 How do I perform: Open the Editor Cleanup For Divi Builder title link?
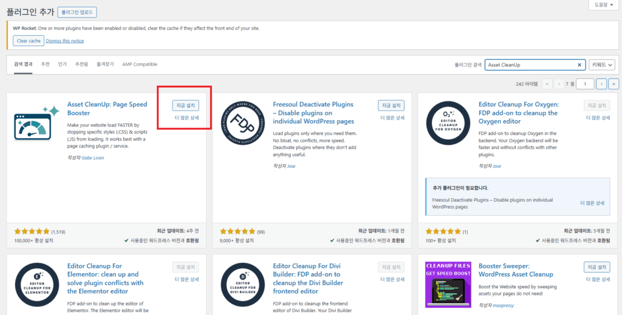pos(308,279)
